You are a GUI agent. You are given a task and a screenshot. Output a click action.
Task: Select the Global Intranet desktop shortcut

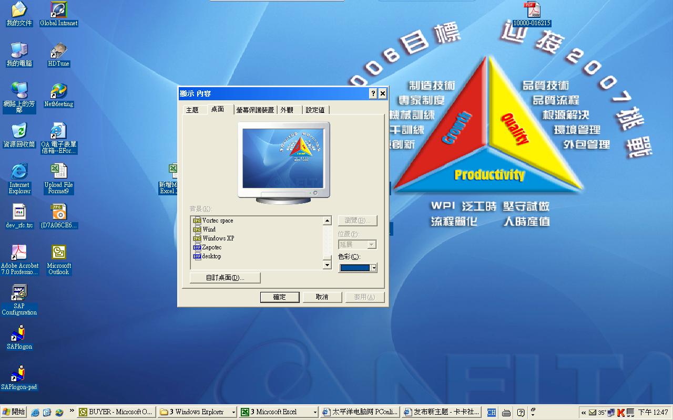[x=59, y=14]
